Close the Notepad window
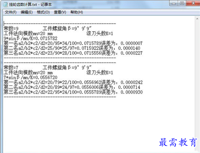The width and height of the screenshot is (200, 153). [193, 3]
